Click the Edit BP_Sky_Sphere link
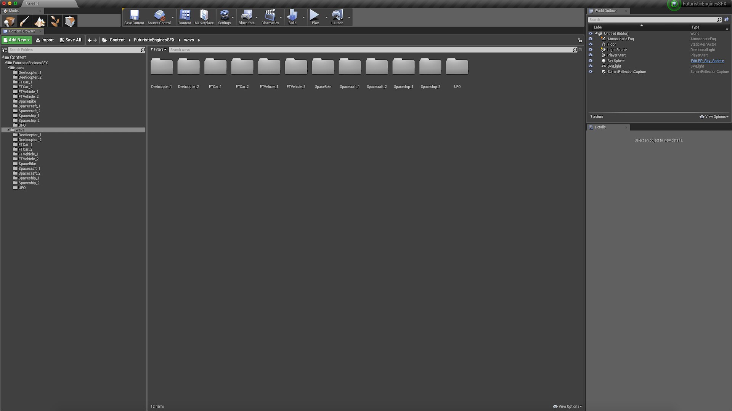This screenshot has width=732, height=411. pos(707,61)
